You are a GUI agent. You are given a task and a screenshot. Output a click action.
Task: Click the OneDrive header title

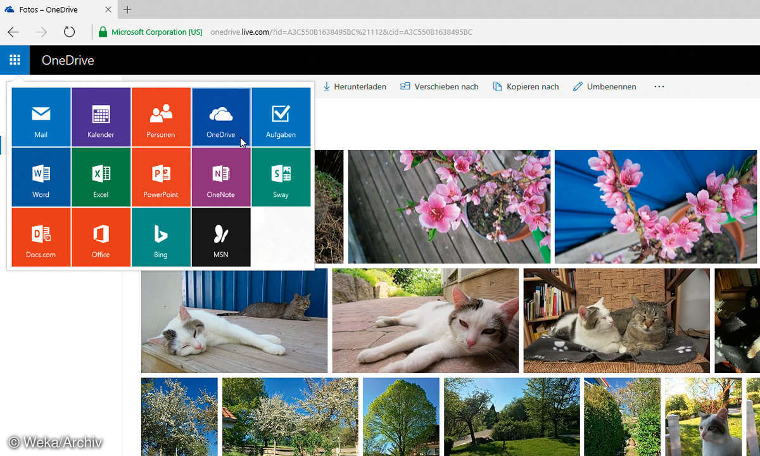coord(68,60)
